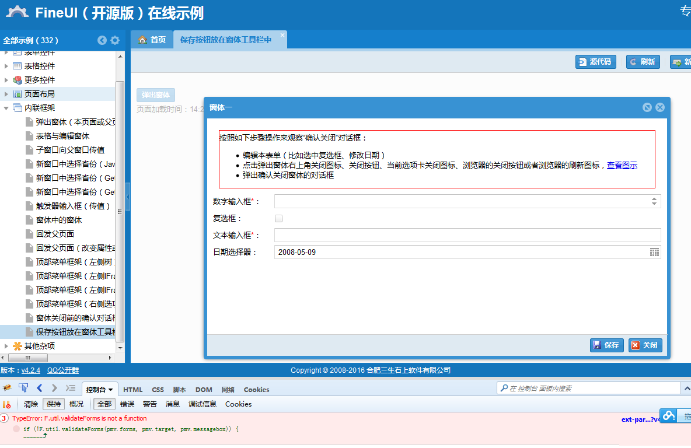The height and width of the screenshot is (448, 691).
Task: Click the 源代码 button
Action: pos(595,62)
